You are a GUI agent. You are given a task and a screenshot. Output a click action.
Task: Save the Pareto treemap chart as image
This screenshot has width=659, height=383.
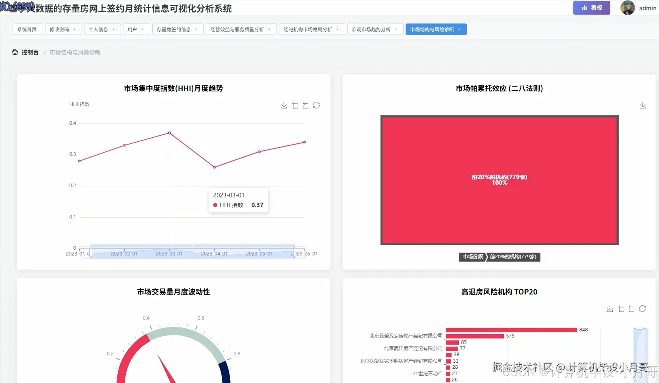(642, 105)
